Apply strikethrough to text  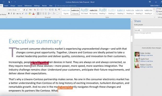click(18, 14)
